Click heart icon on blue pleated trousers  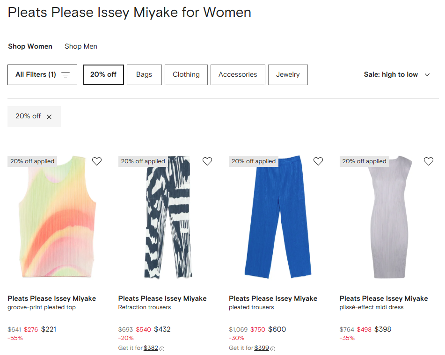(318, 161)
